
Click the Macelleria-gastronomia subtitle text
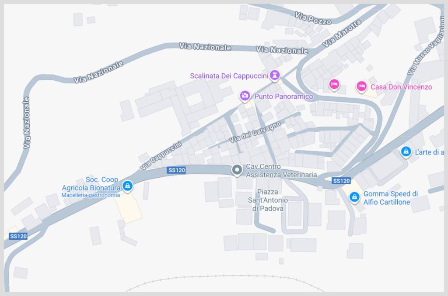pyautogui.click(x=91, y=195)
